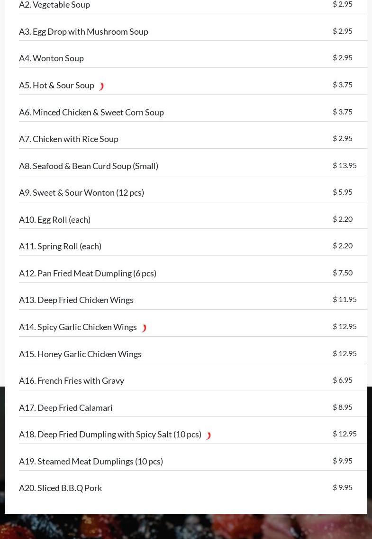The image size is (372, 539).
Task: Pick A9. Sweet & Sour Wonton (12 pcs)
Action: click(82, 192)
